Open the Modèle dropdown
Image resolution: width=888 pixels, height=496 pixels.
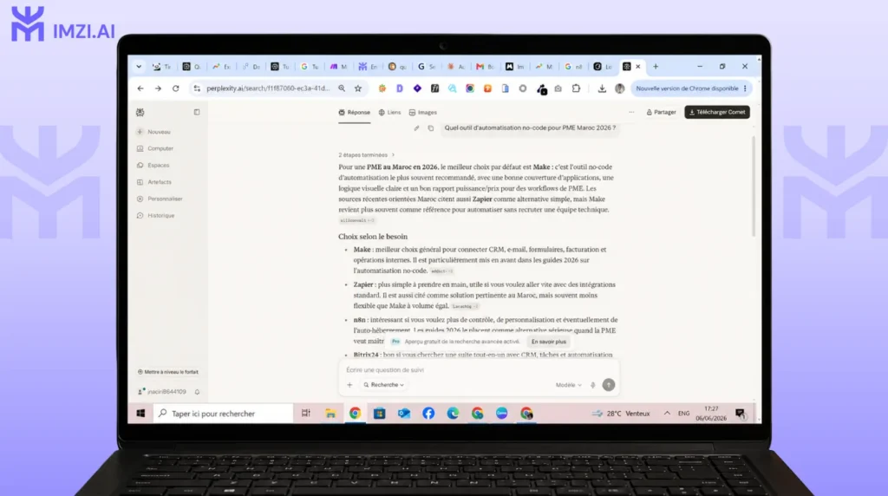(569, 385)
